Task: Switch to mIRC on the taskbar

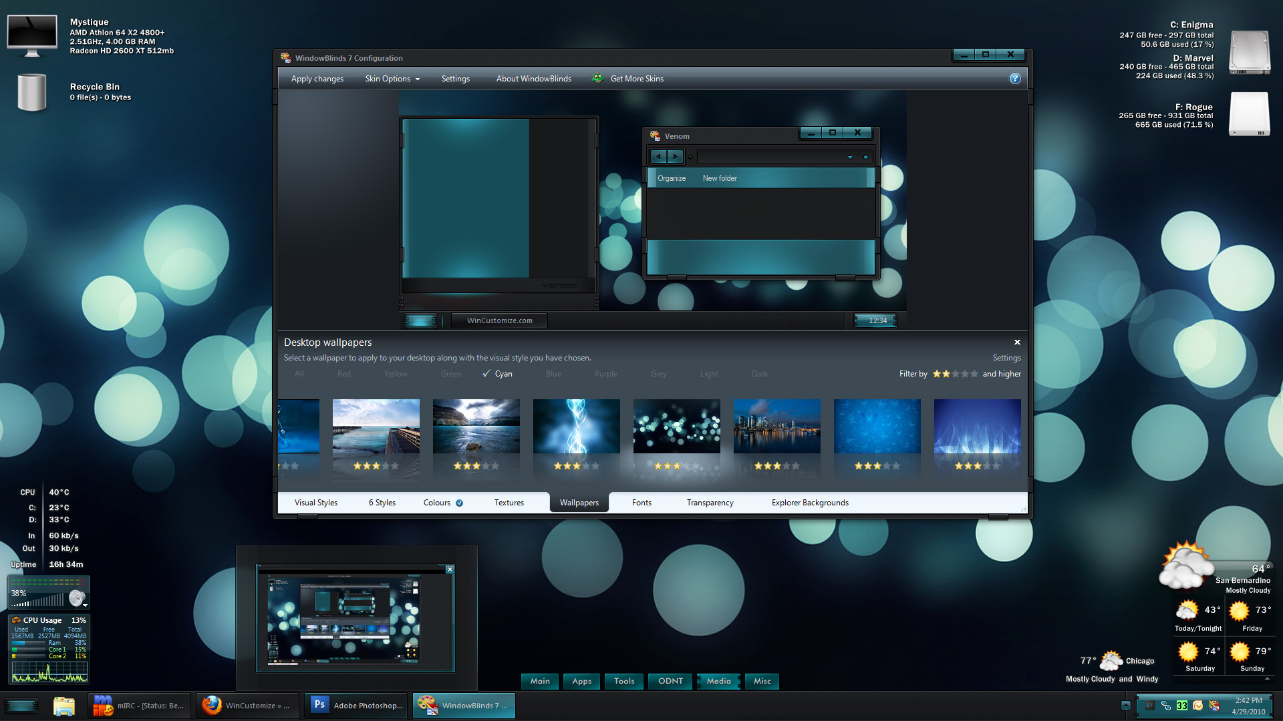Action: [x=140, y=706]
